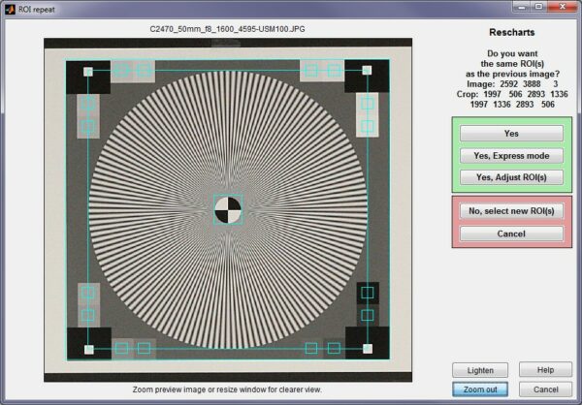Image resolution: width=582 pixels, height=405 pixels.
Task: Click Cancel inside the red panel
Action: click(511, 234)
